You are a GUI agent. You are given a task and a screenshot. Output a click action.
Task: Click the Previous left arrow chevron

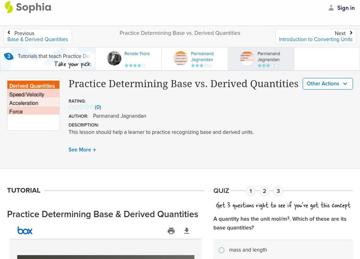(x=9, y=32)
